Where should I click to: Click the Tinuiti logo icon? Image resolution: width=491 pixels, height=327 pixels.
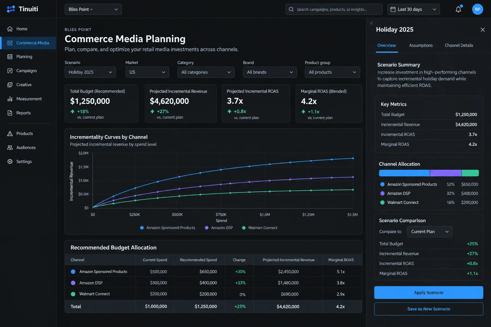tap(11, 9)
